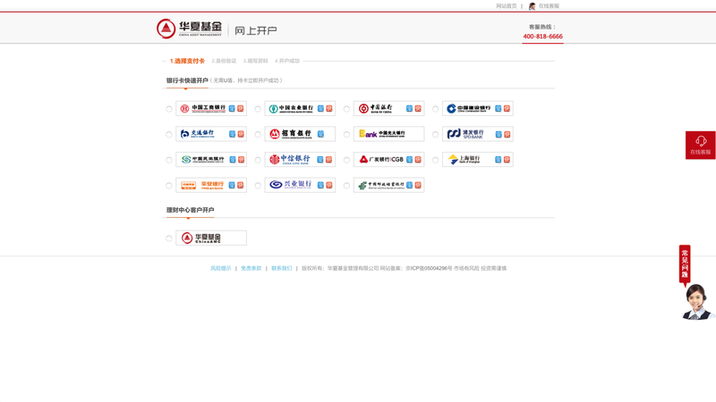Image resolution: width=716 pixels, height=402 pixels.
Task: Click the red badge icon on 中国农业银行 card
Action: [x=329, y=108]
